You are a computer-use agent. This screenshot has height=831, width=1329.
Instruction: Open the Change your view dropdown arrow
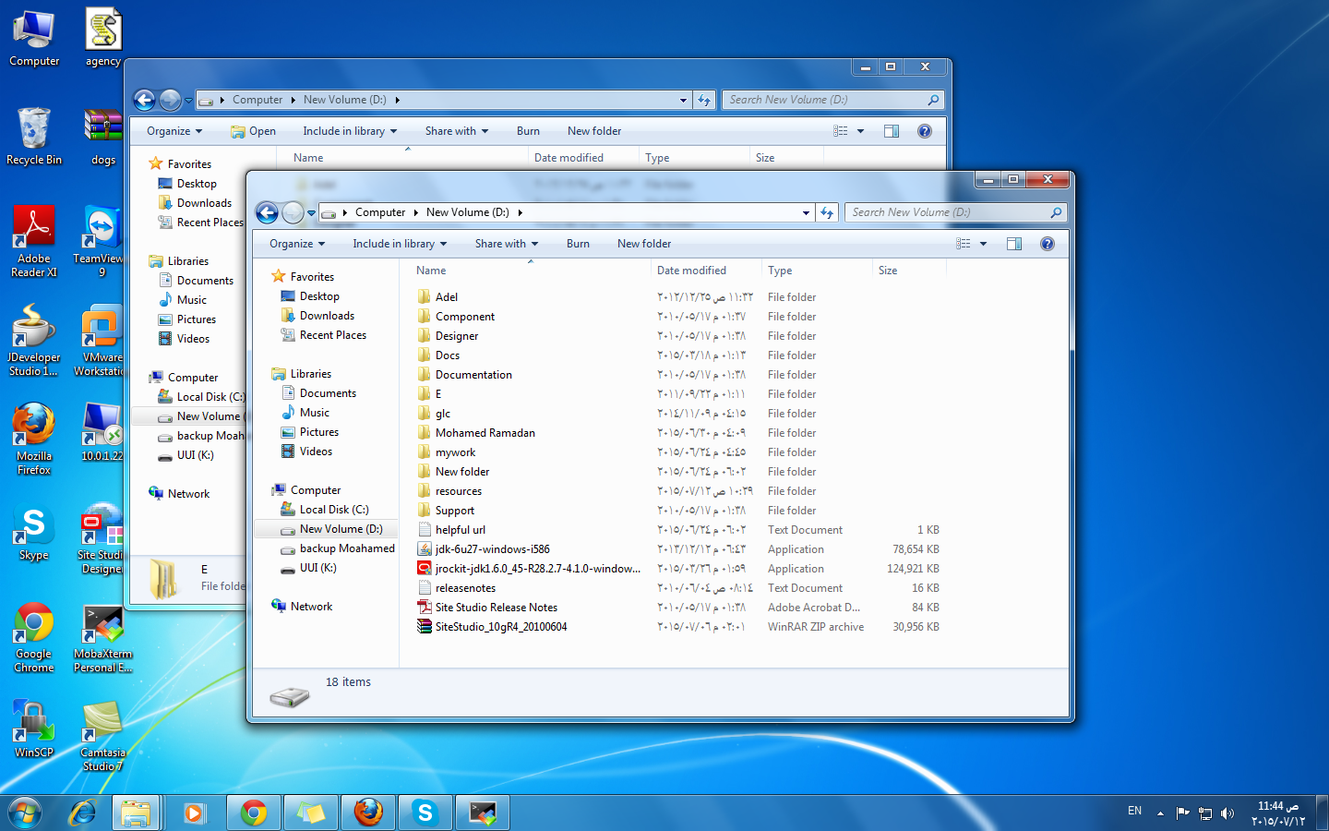click(984, 243)
